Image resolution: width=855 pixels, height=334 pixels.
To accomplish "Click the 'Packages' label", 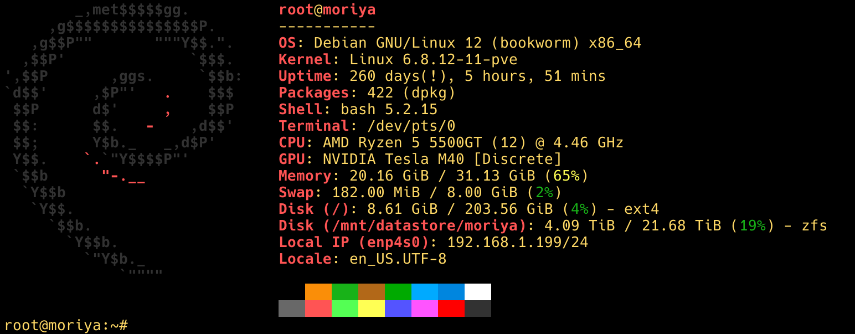I will (314, 93).
